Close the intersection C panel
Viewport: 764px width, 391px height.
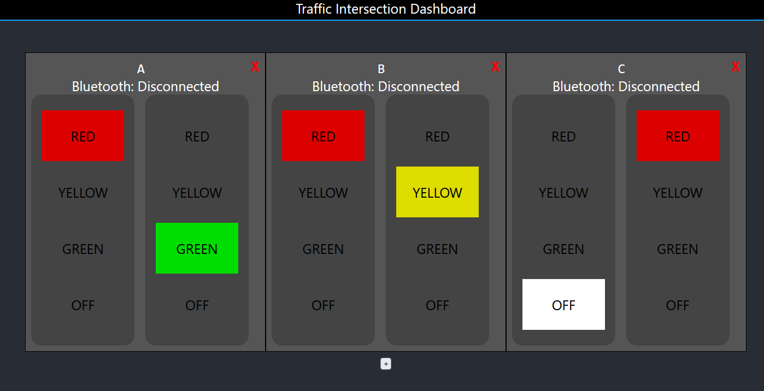[x=736, y=67]
